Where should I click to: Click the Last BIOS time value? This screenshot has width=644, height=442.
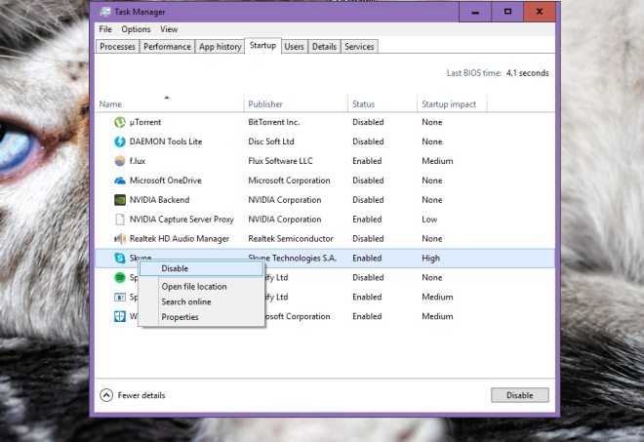pyautogui.click(x=527, y=73)
